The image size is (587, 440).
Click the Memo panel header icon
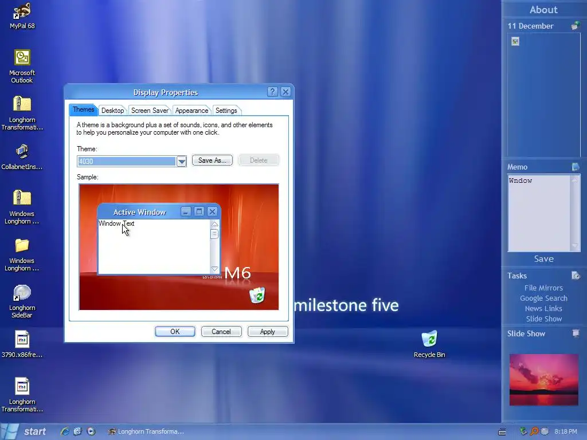tap(576, 167)
